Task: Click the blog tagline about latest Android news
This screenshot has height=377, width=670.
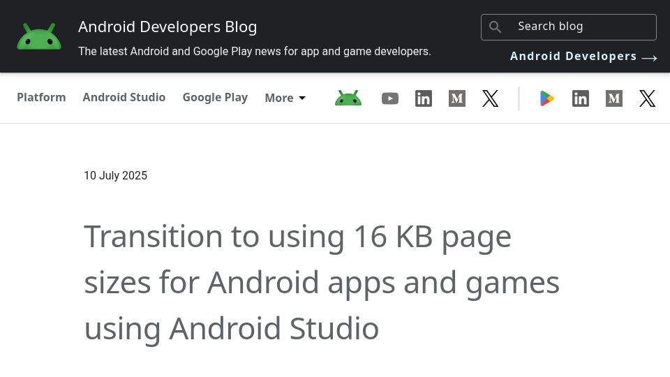Action: click(x=255, y=51)
